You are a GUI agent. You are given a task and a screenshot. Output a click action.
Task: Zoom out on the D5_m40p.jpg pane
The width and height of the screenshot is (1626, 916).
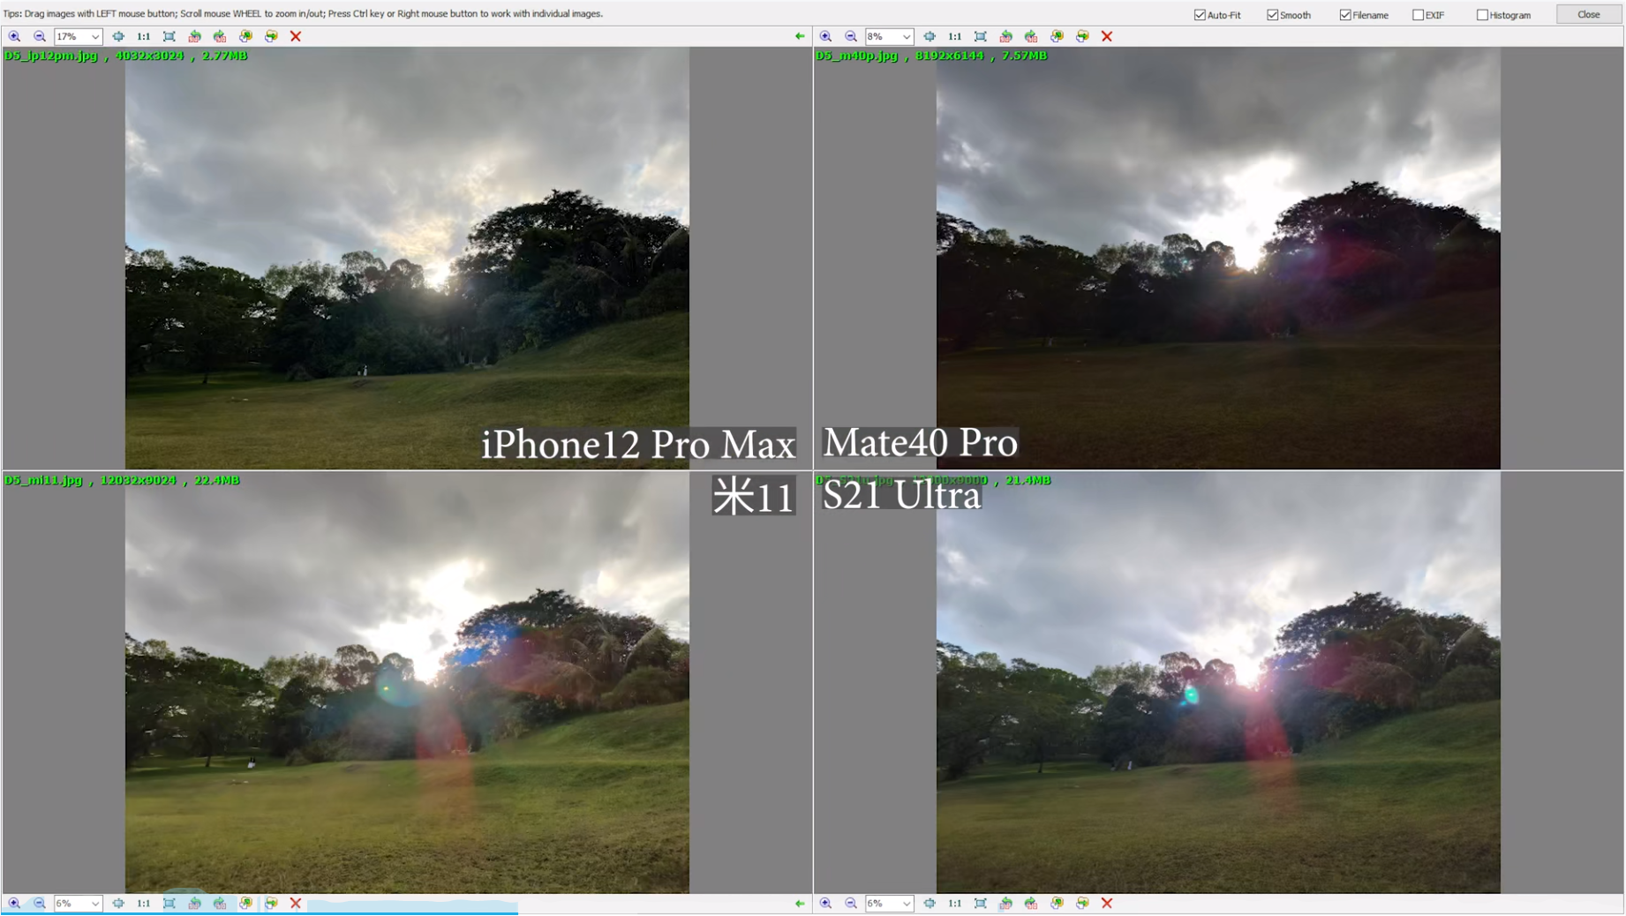point(851,36)
